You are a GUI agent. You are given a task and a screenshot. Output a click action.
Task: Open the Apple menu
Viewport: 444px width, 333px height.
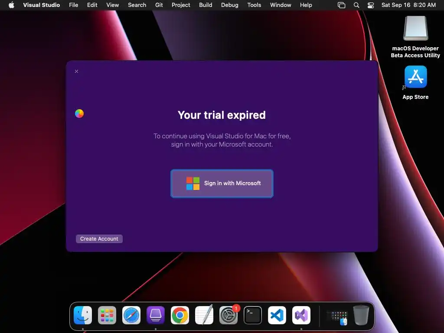[x=11, y=5]
